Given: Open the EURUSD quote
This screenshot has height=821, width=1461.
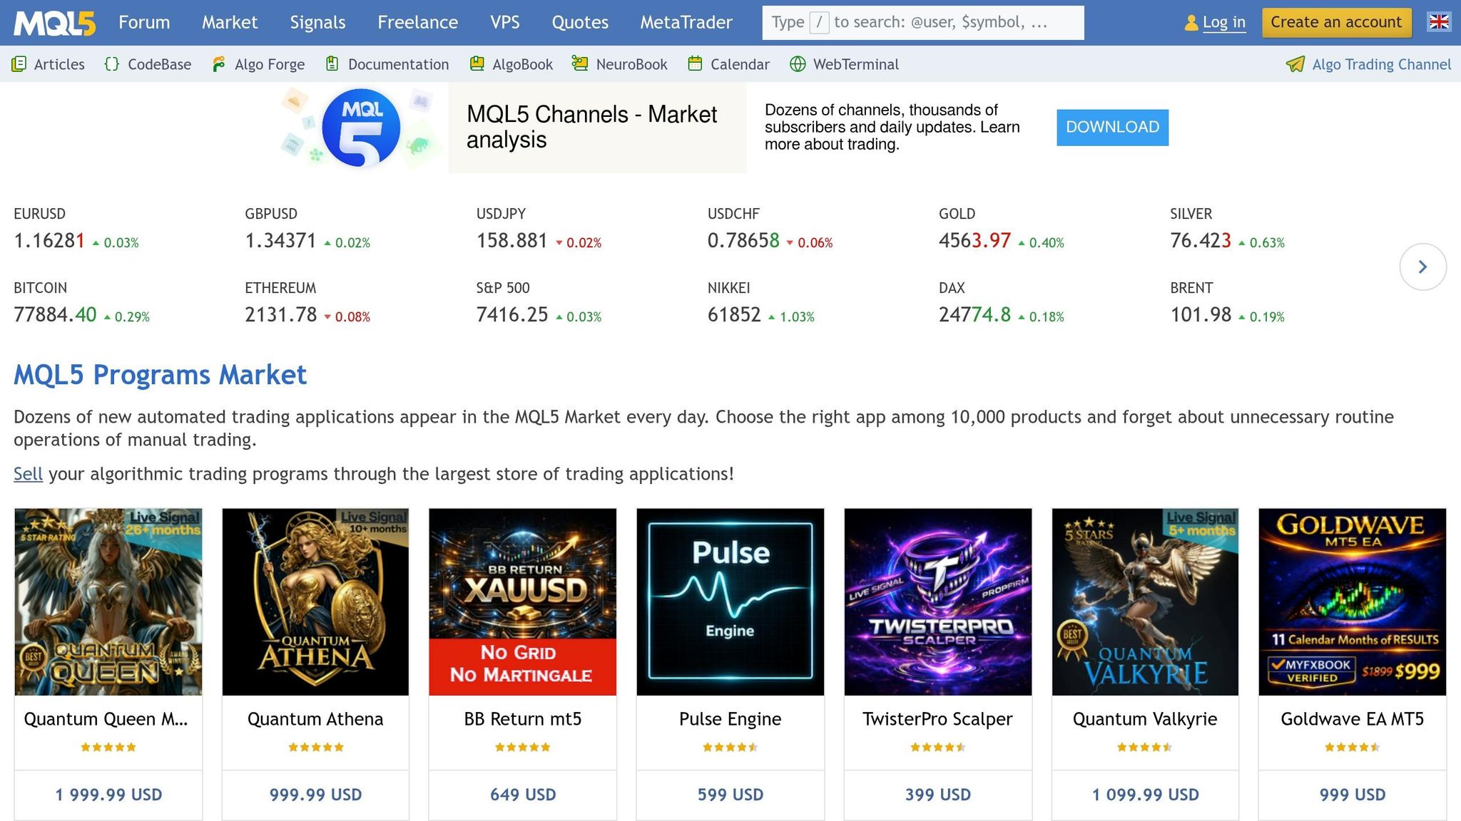Looking at the screenshot, I should click(x=76, y=229).
